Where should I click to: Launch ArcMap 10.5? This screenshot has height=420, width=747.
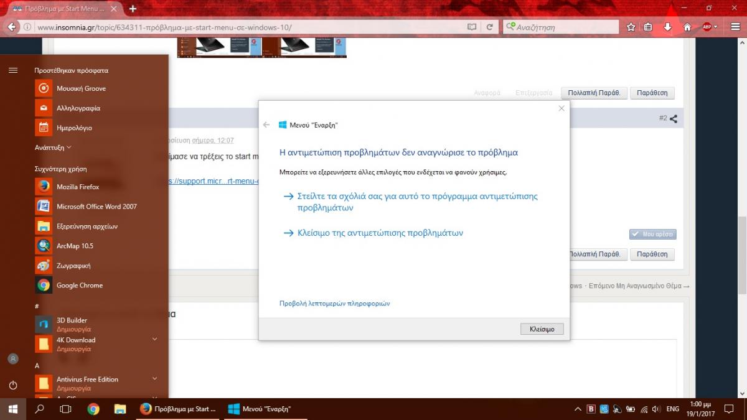(x=101, y=246)
